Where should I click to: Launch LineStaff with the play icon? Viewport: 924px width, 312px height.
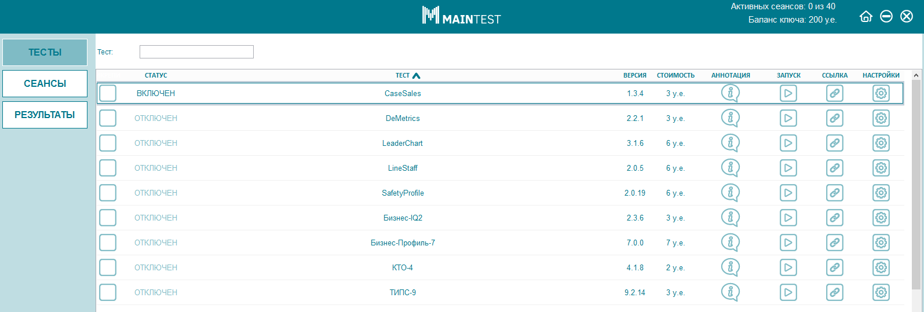click(788, 168)
